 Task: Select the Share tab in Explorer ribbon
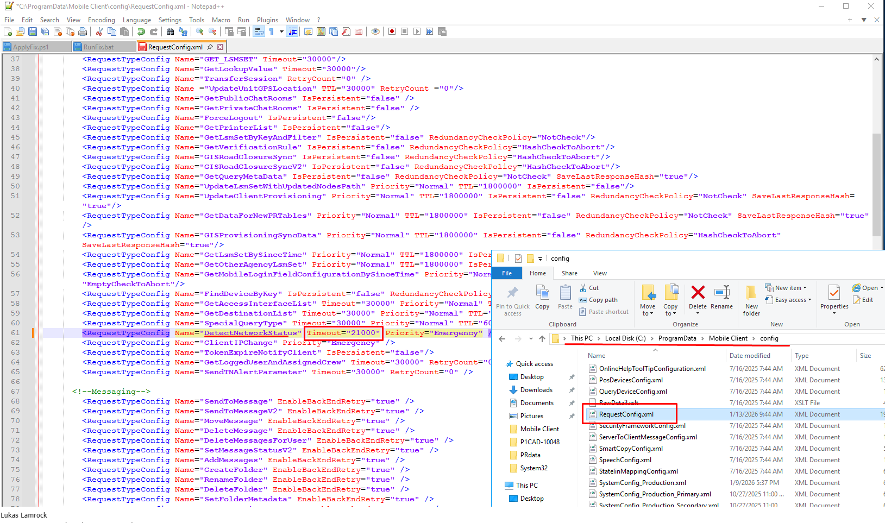tap(569, 273)
